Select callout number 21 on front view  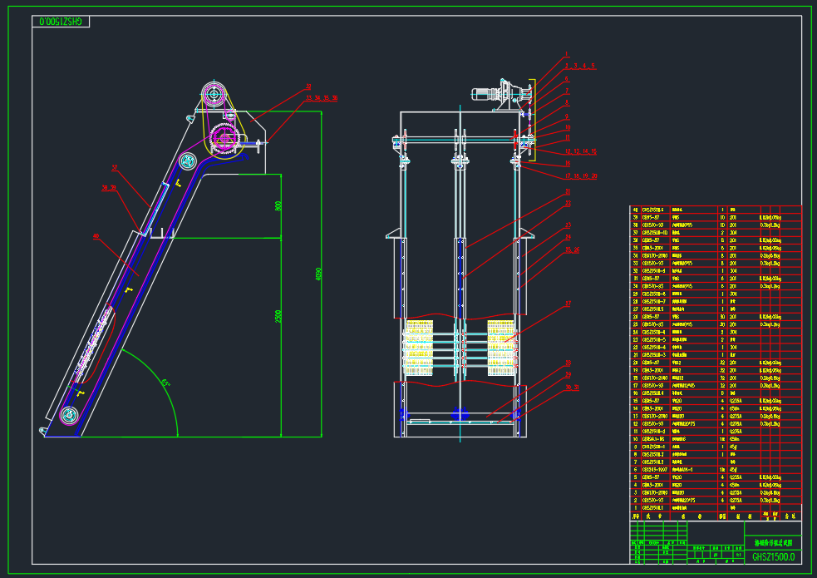(x=568, y=192)
